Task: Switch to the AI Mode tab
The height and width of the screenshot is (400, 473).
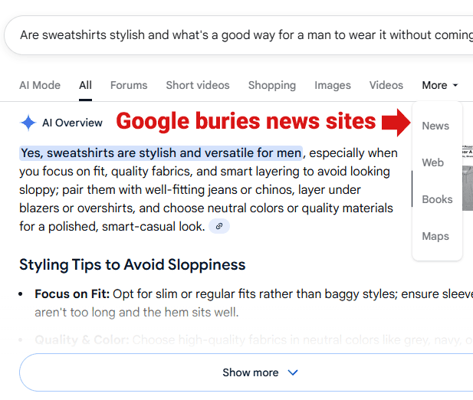Action: coord(40,85)
